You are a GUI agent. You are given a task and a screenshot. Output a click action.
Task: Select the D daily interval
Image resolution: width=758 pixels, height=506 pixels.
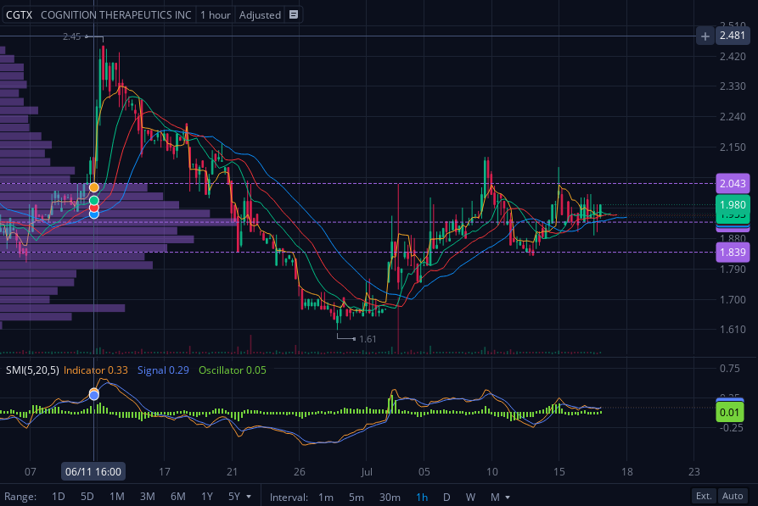tap(446, 497)
